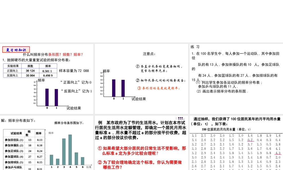
Task: Click the underlined value '0.2' in water table
Action: point(250,140)
